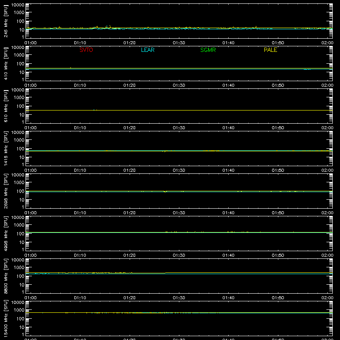This screenshot has height=340, width=340.
Task: Select the '2695 MHz [SFU]' axis title
Action: point(6,191)
